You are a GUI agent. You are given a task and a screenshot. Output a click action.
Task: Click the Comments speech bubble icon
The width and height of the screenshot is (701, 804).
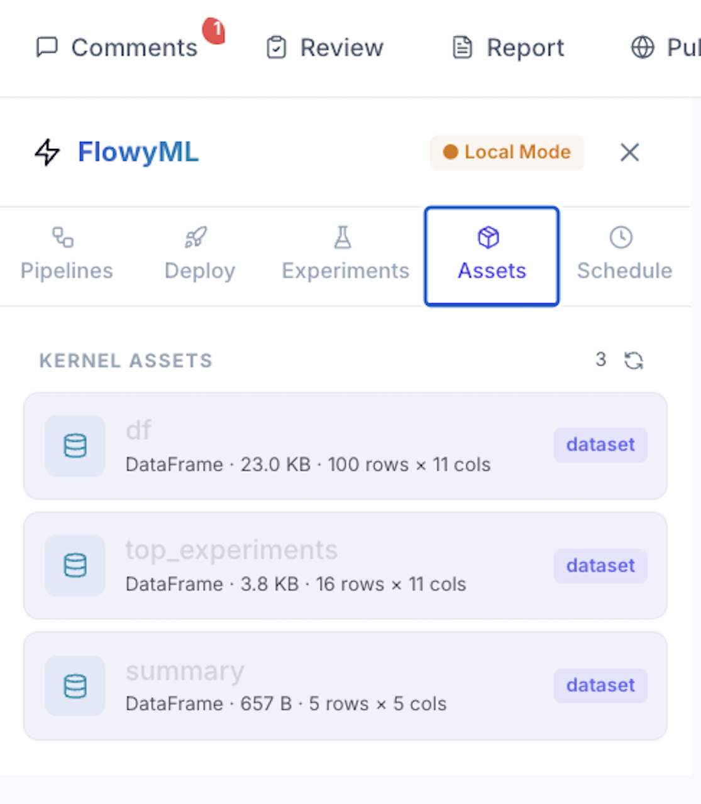pyautogui.click(x=48, y=46)
